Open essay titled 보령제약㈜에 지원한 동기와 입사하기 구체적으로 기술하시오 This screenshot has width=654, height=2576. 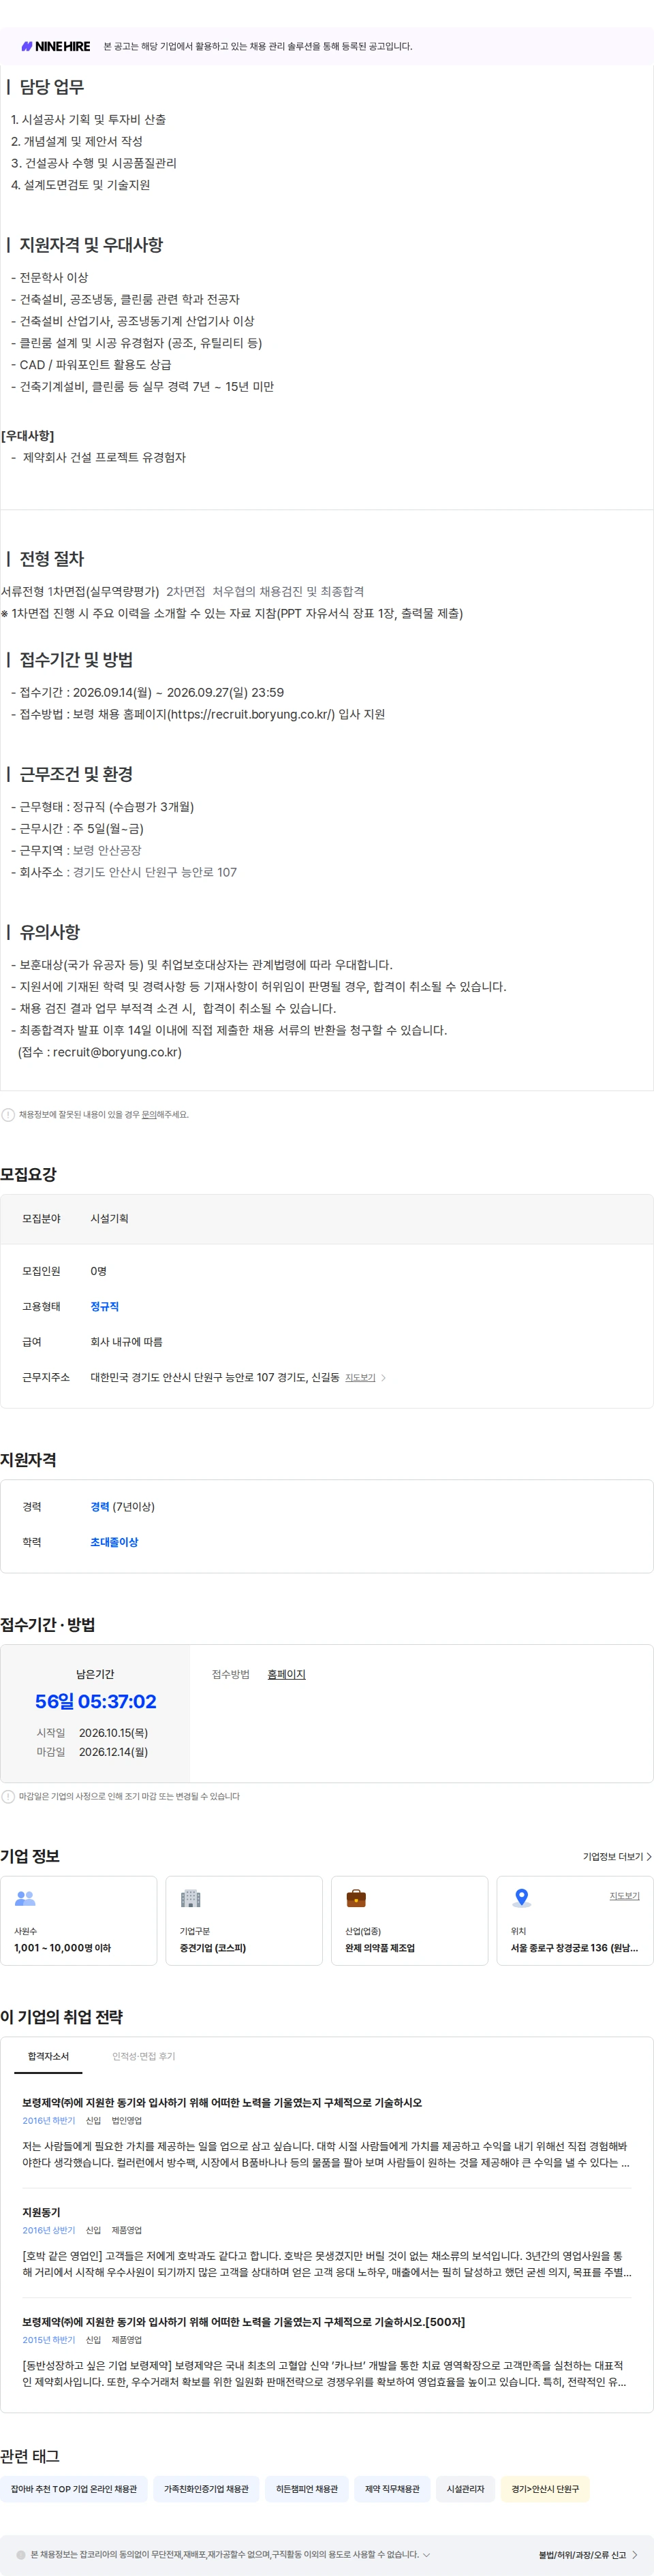[222, 2102]
